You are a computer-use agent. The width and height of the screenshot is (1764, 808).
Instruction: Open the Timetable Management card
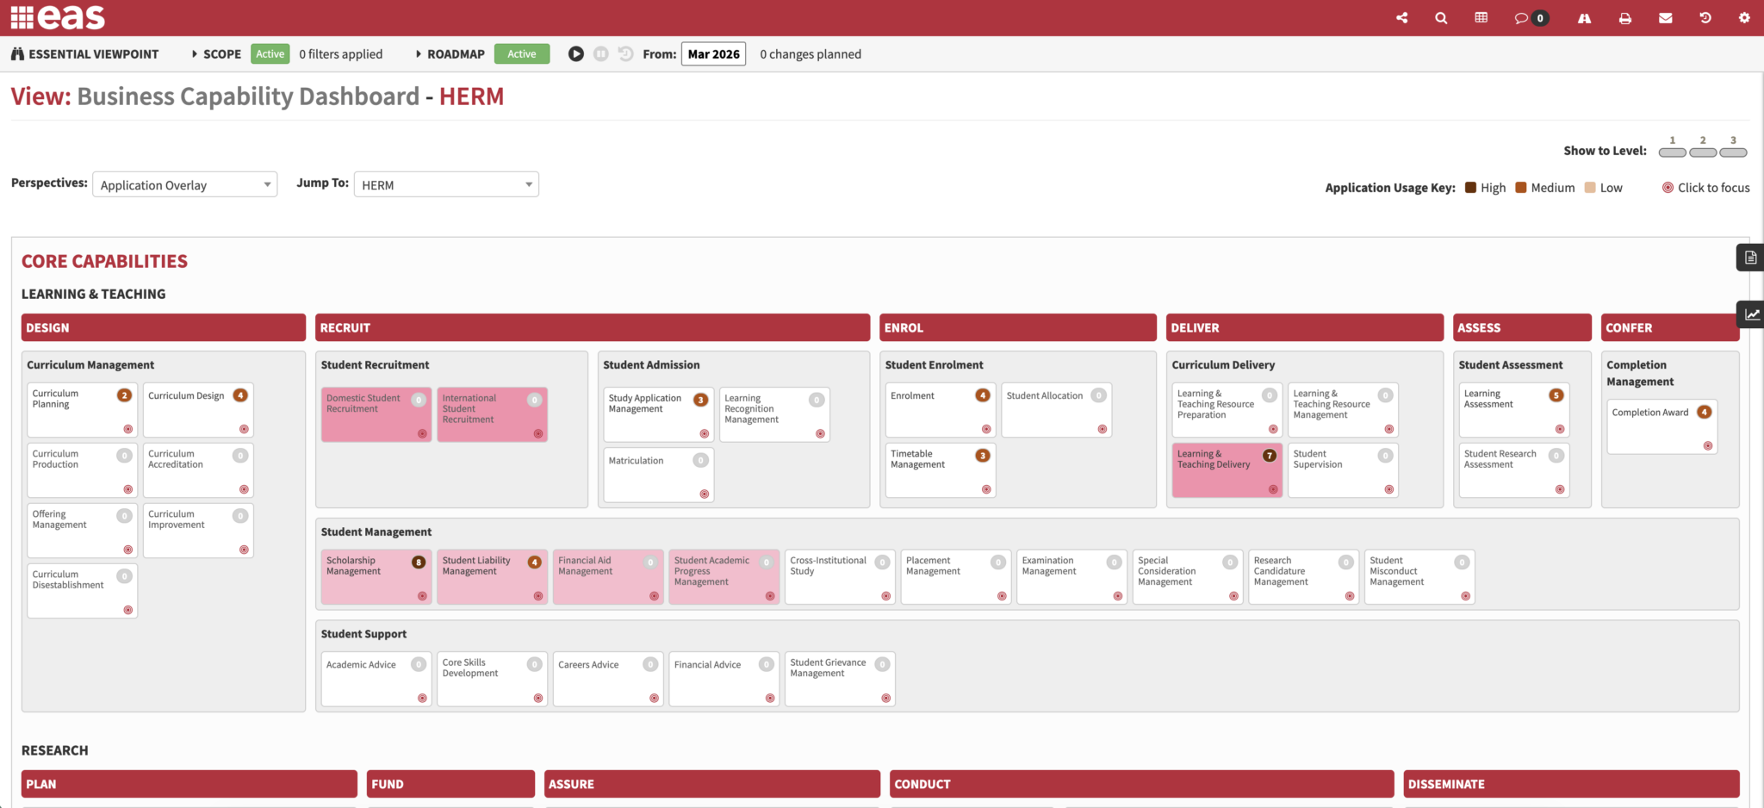(941, 470)
